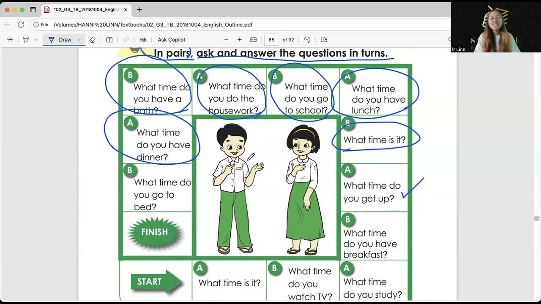View site info File icon
541x304 pixels.
click(x=41, y=24)
